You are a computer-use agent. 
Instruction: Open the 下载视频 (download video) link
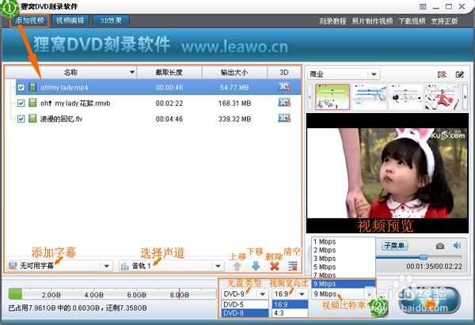click(412, 21)
